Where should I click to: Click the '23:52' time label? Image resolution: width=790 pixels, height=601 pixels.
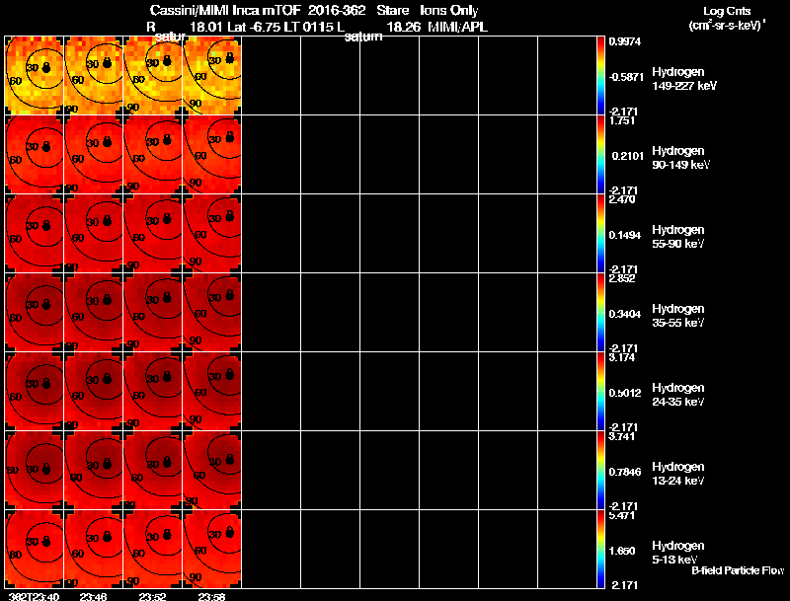pyautogui.click(x=153, y=596)
